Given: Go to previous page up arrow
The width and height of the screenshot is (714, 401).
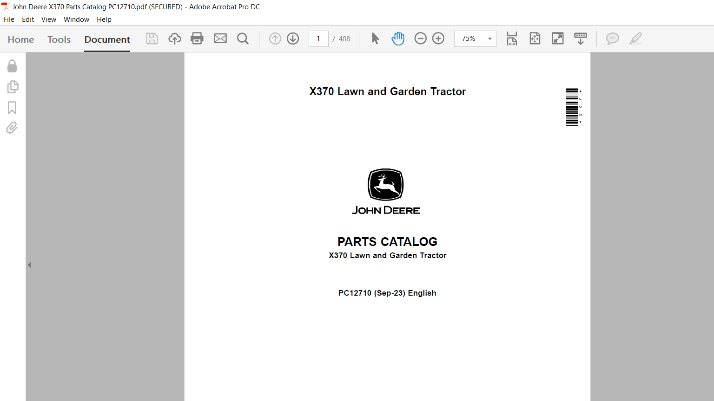Looking at the screenshot, I should (x=275, y=39).
